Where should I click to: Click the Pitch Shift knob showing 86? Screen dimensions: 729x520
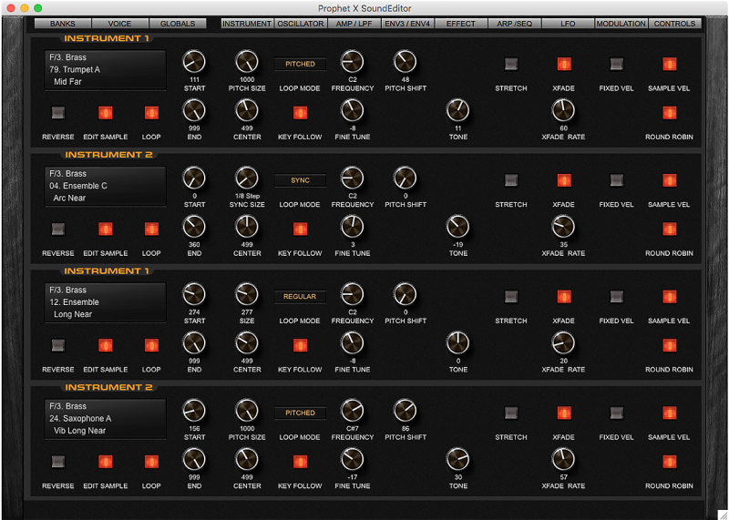coord(405,411)
